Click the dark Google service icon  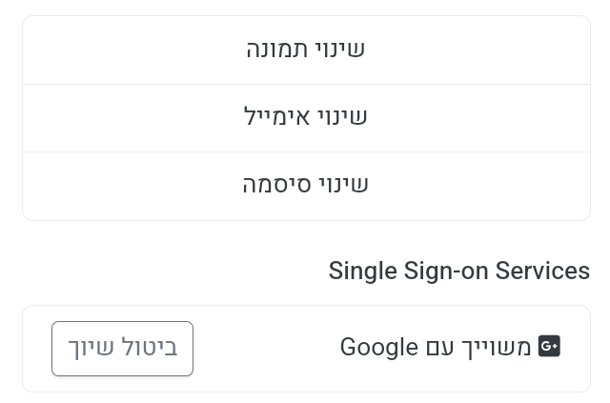coord(549,347)
